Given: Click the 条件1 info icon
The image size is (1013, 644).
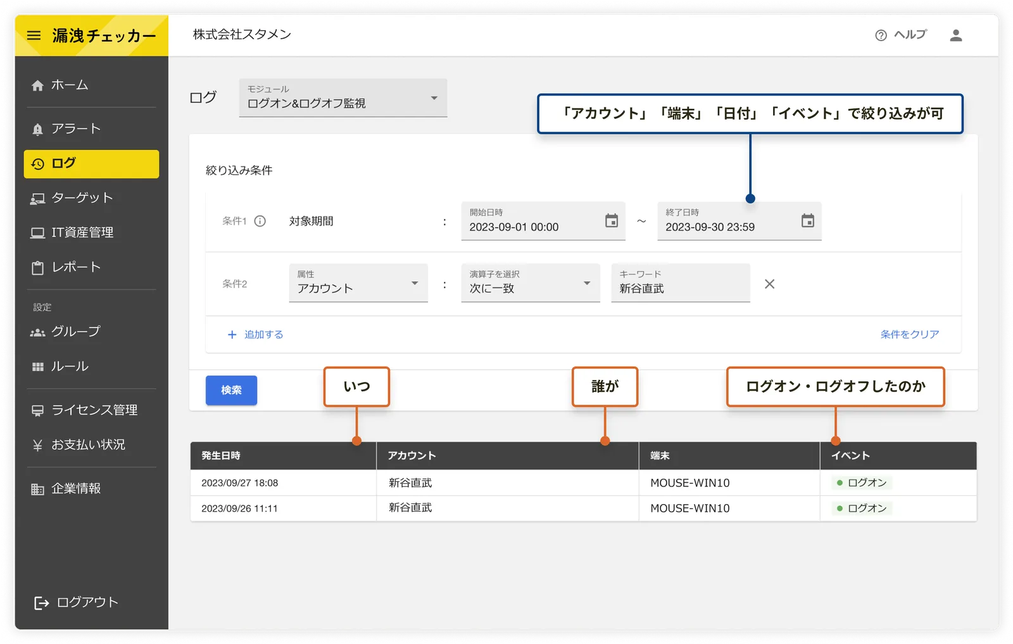Looking at the screenshot, I should tap(260, 221).
